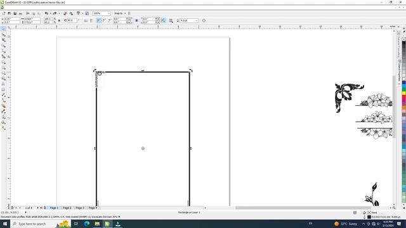Select the Zoom tool in the toolbox
This screenshot has width=406, height=228.
3,46
